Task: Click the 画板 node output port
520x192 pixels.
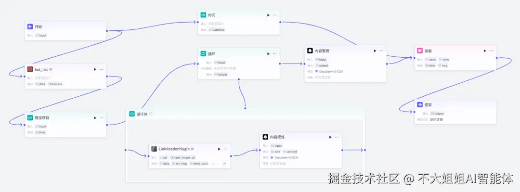Action: point(496,58)
